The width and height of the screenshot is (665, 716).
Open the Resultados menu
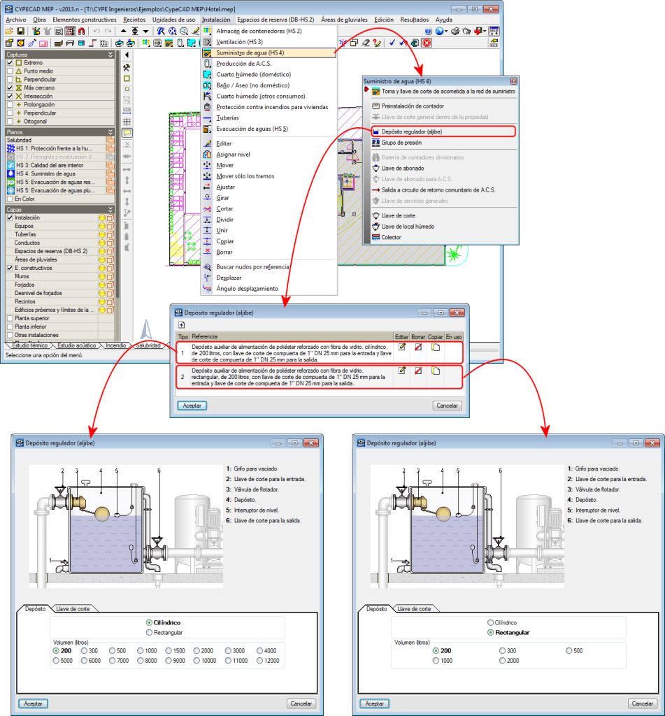pyautogui.click(x=414, y=20)
